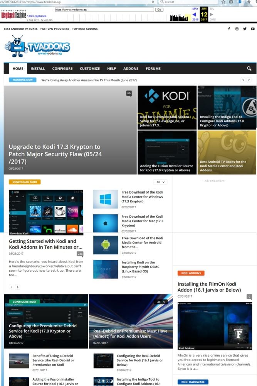Open the Top Kodi Addons link

[85, 29]
